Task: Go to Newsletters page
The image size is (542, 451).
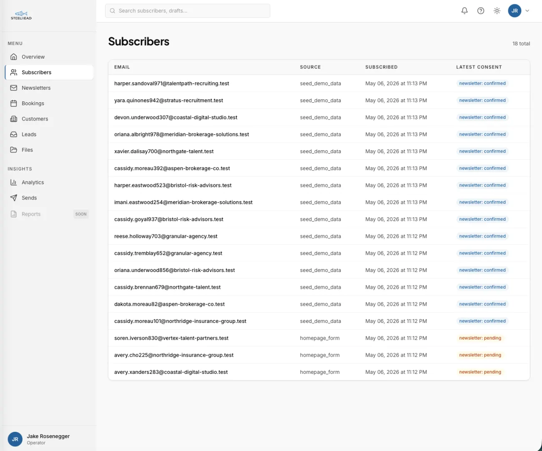Action: click(x=49, y=88)
